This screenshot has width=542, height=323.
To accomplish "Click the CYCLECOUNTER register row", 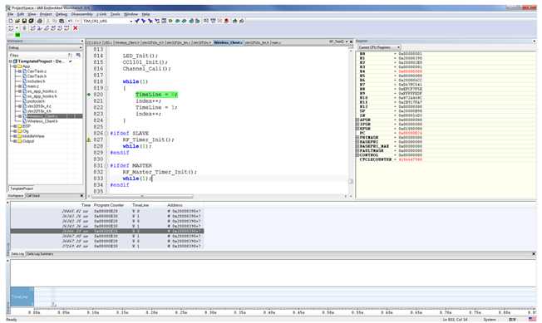I will [x=391, y=159].
